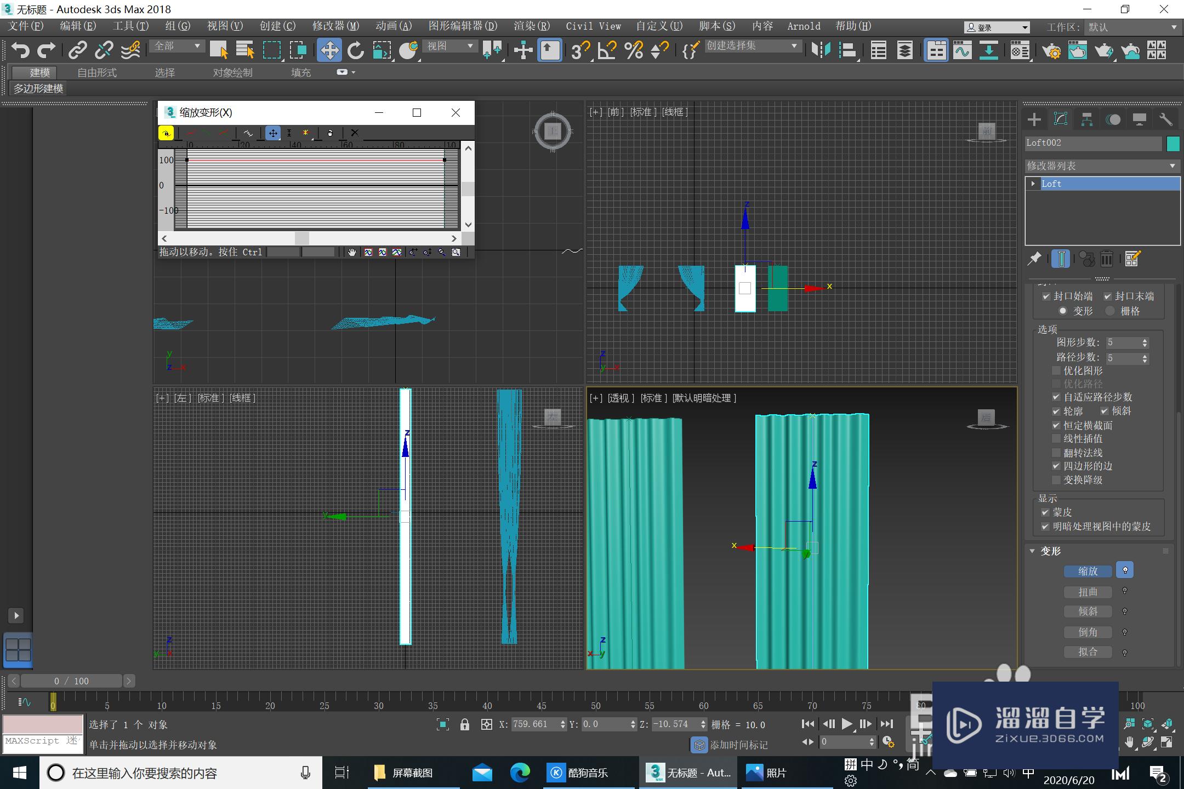Viewport: 1184px width, 789px height.
Task: Open the Create panel plus tab
Action: click(1034, 119)
